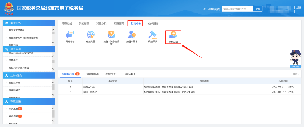Click the 政策速递 person icon
This screenshot has width=304, height=127.
coord(7,101)
